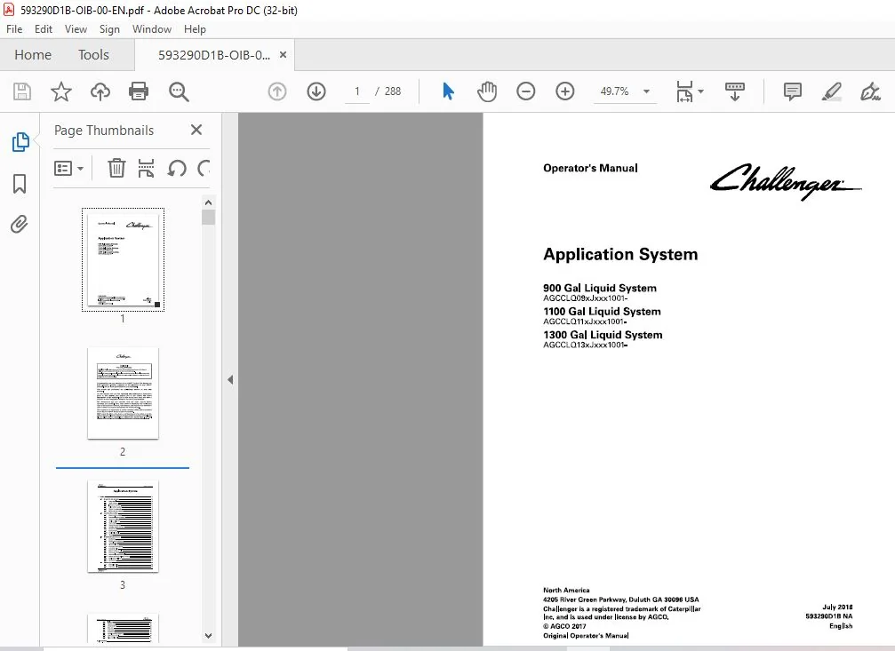
Task: Open the Sign menu
Action: point(109,29)
